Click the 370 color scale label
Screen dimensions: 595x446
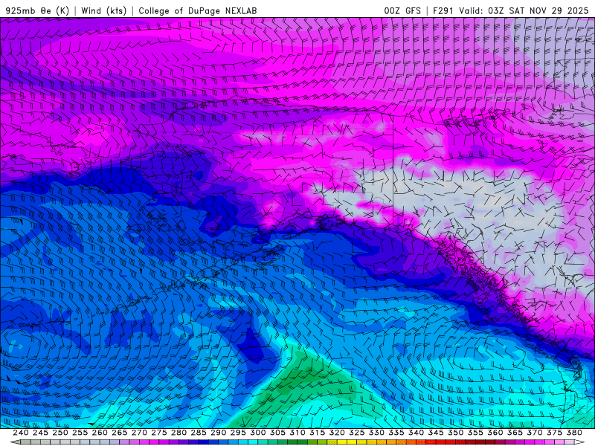click(x=534, y=433)
